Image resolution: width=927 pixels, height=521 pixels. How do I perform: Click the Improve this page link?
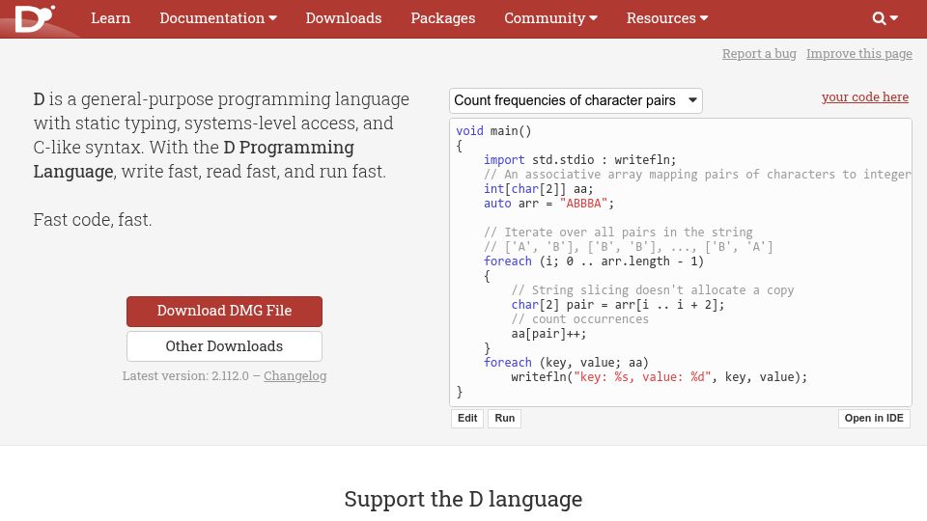[859, 54]
